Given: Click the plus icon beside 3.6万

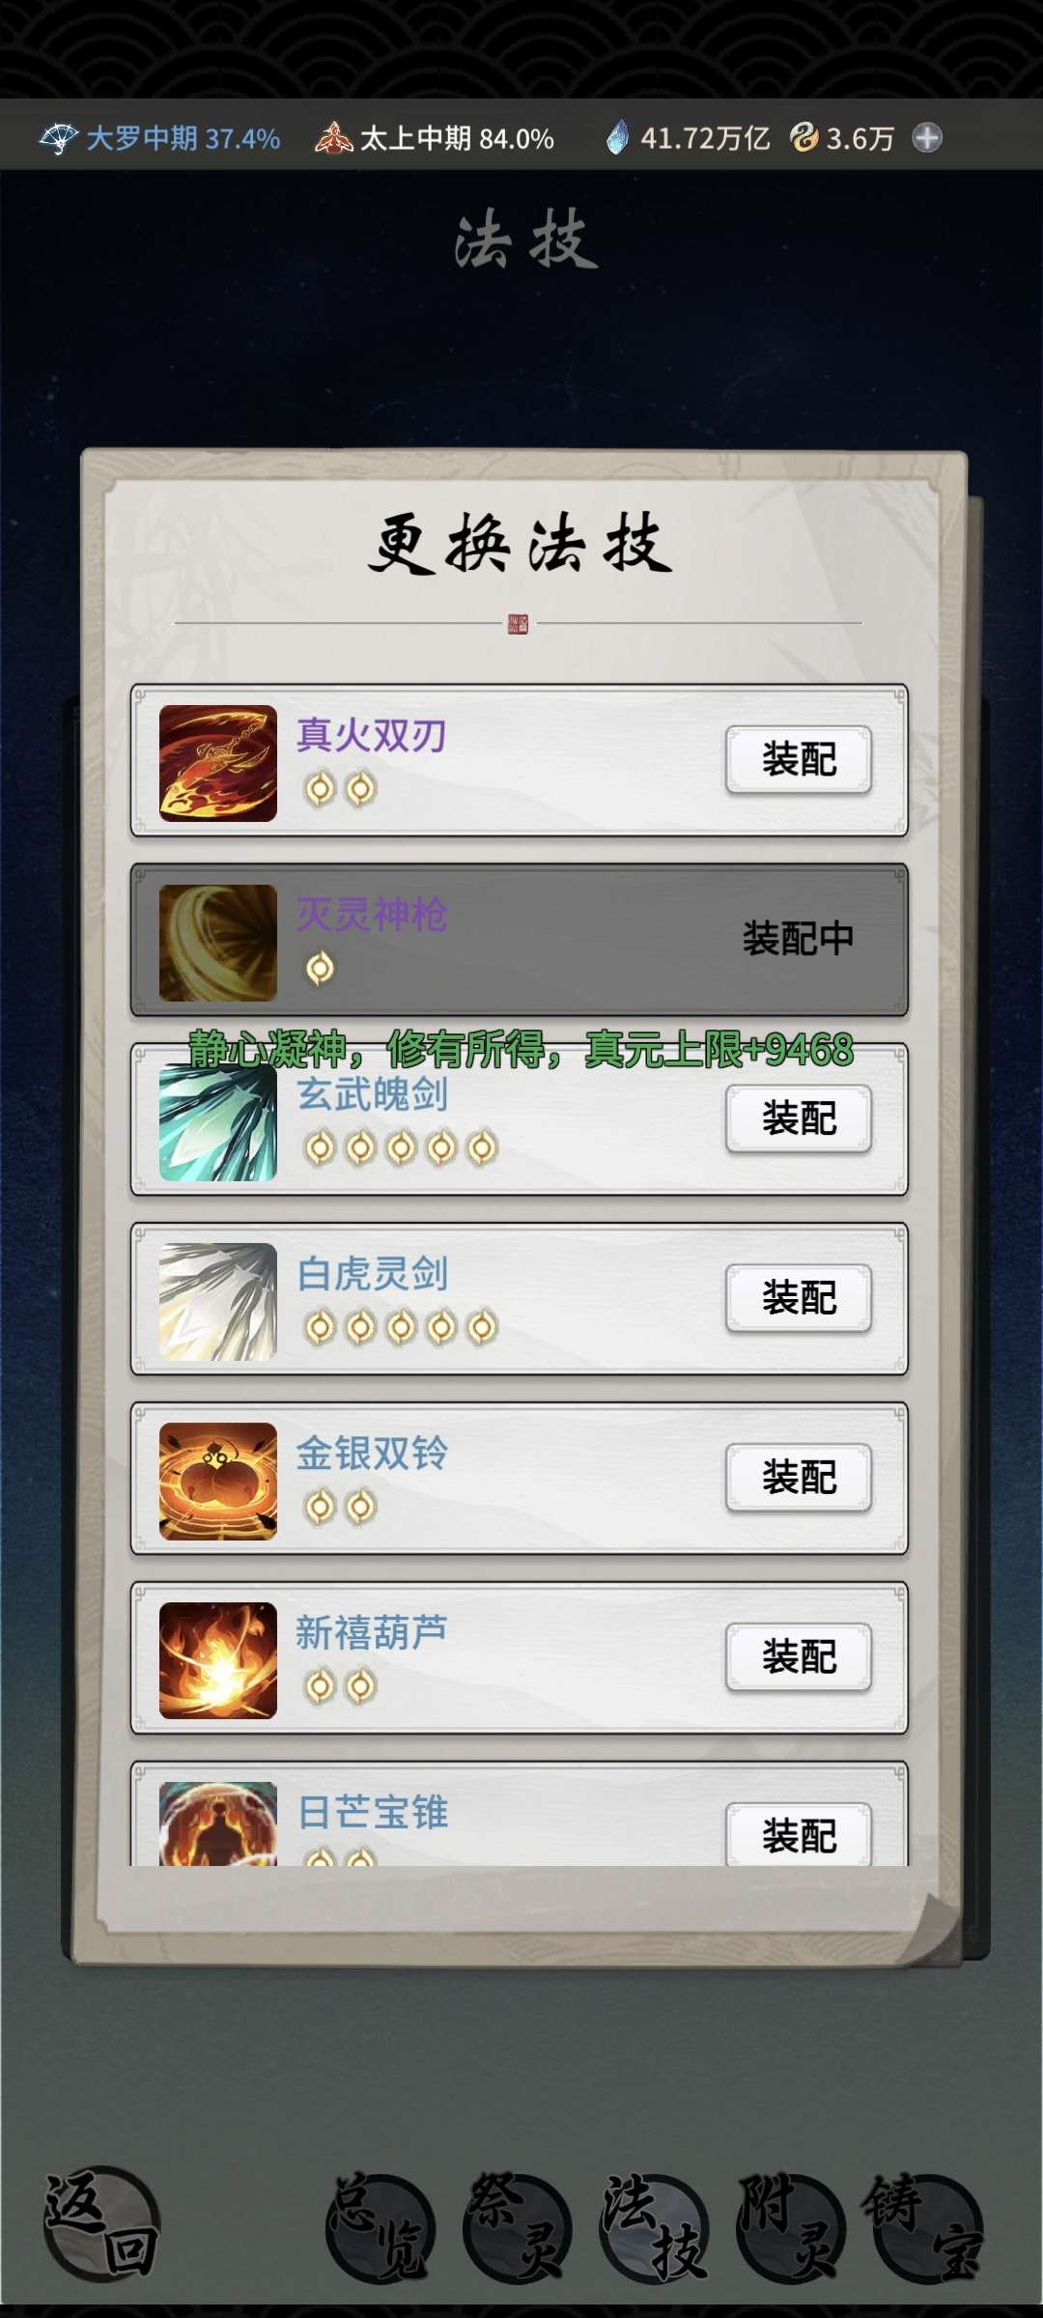Looking at the screenshot, I should click(x=927, y=138).
